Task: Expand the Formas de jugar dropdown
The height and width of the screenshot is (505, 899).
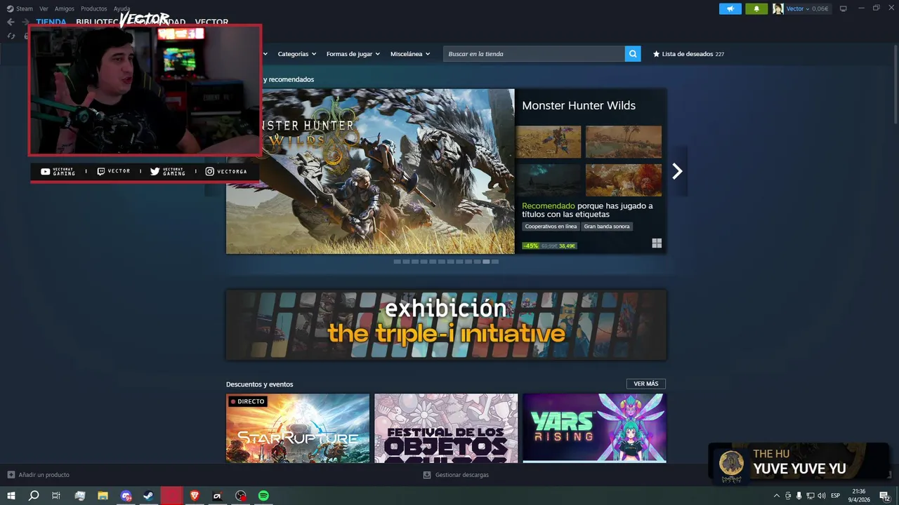Action: 353,54
